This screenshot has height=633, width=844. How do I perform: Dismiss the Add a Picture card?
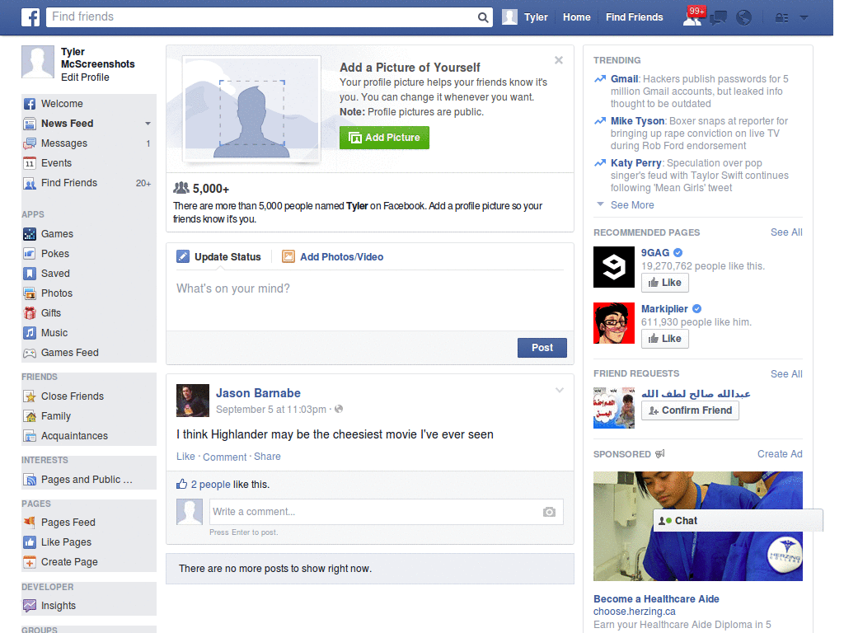(559, 60)
